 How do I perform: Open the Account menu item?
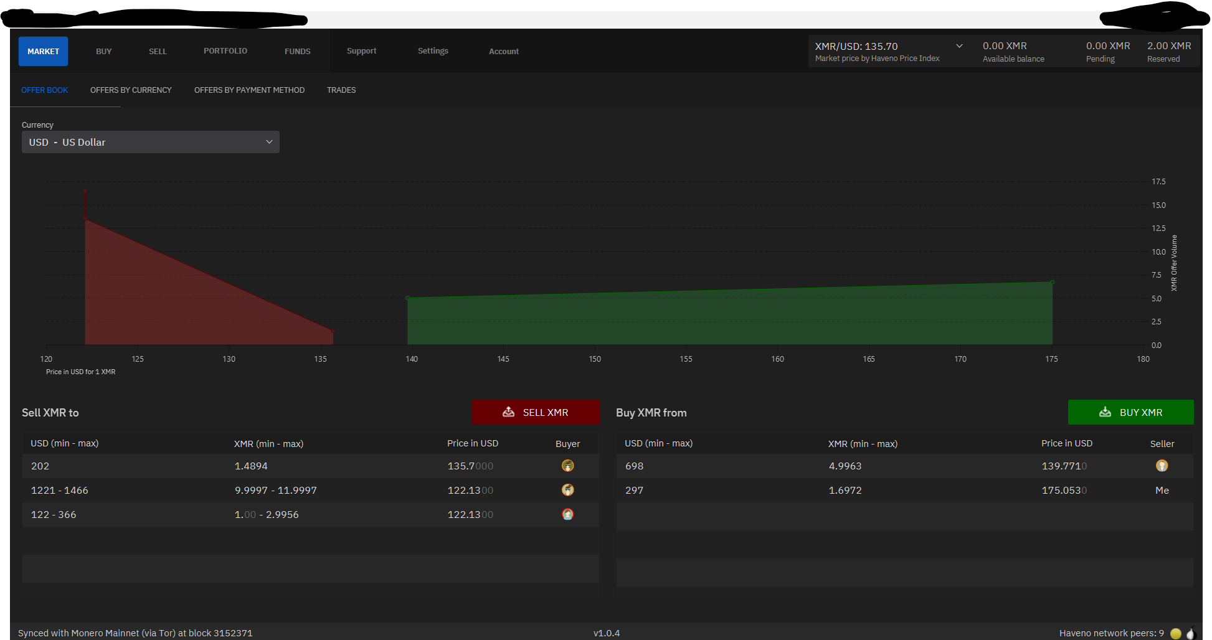pyautogui.click(x=503, y=51)
